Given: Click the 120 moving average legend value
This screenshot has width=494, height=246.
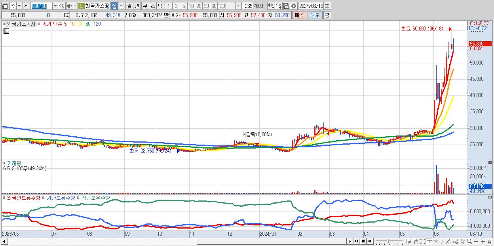Looking at the screenshot, I should pos(97,24).
